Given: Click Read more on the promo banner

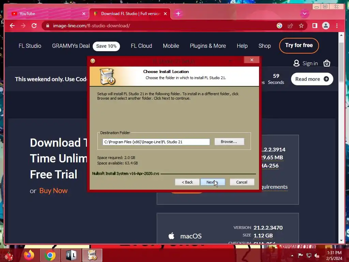Looking at the screenshot, I should [312, 79].
